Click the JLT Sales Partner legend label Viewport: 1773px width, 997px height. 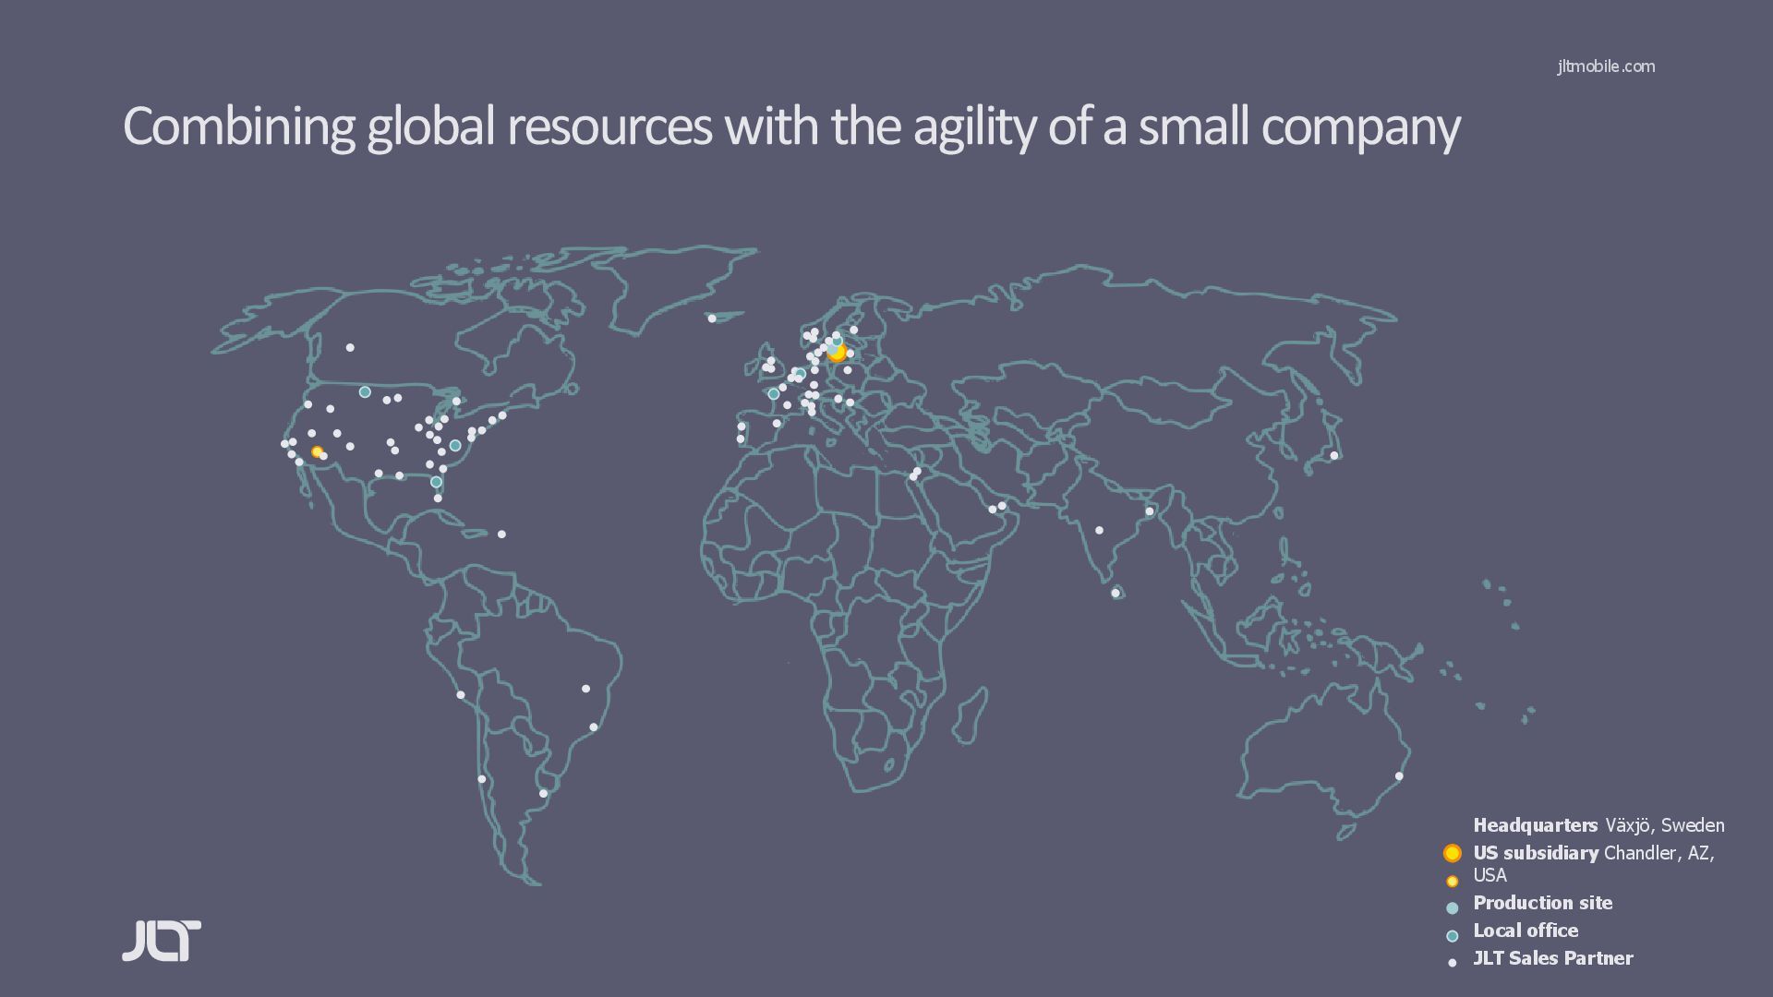point(1552,958)
